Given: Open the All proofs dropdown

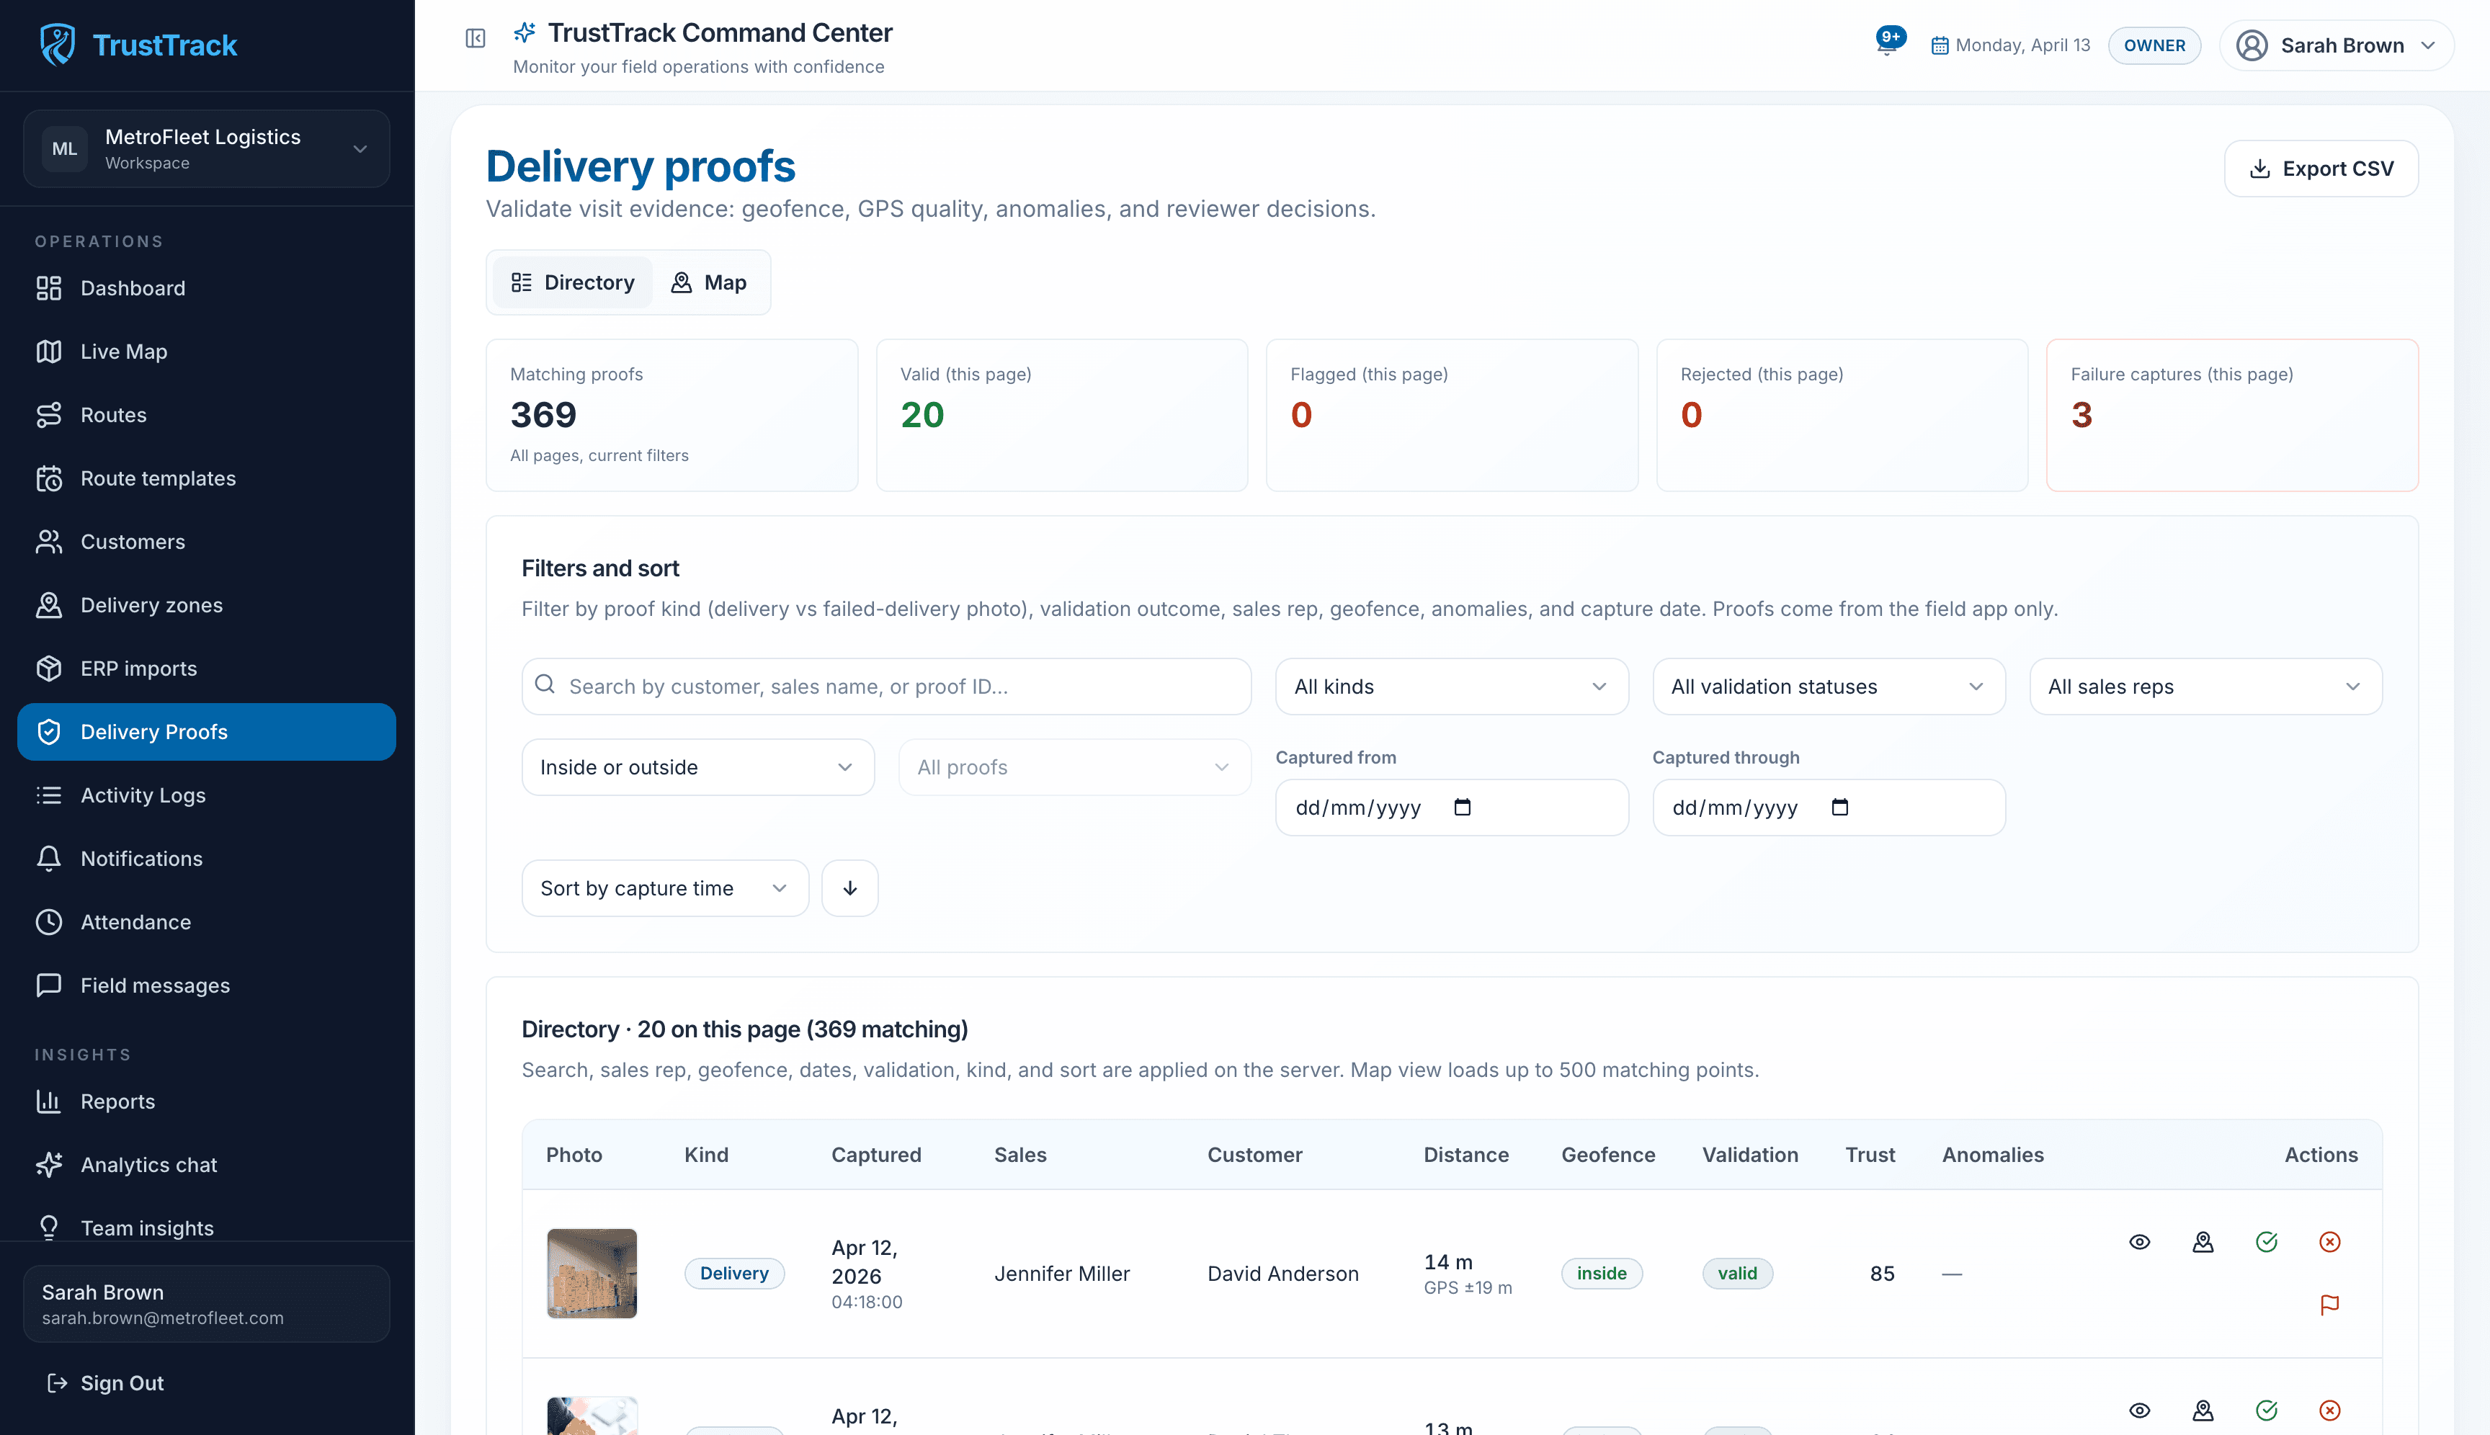Looking at the screenshot, I should (x=1074, y=768).
